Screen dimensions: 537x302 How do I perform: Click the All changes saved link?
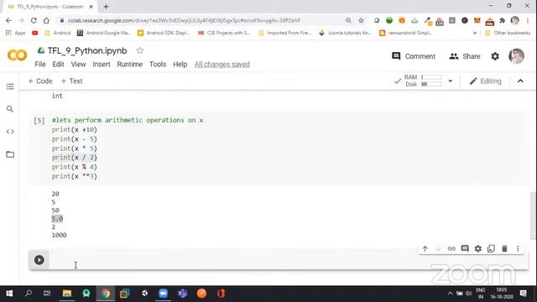(x=222, y=65)
